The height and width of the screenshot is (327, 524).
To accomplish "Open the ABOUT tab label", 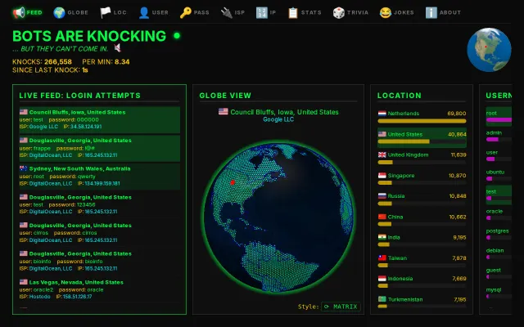I will pyautogui.click(x=450, y=13).
